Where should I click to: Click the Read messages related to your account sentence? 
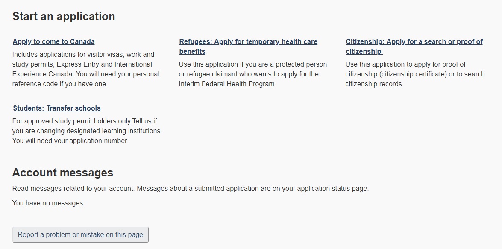[73, 188]
